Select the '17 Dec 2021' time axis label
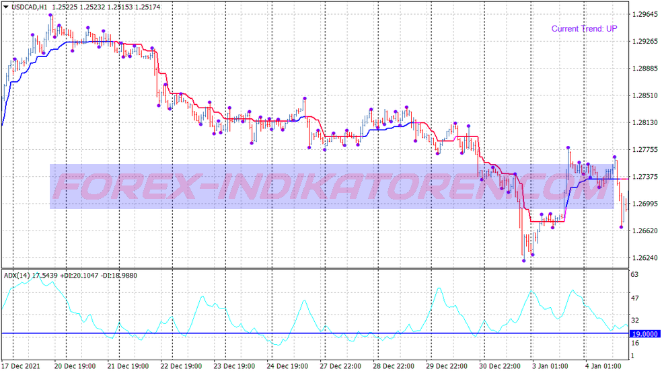 [x=21, y=366]
